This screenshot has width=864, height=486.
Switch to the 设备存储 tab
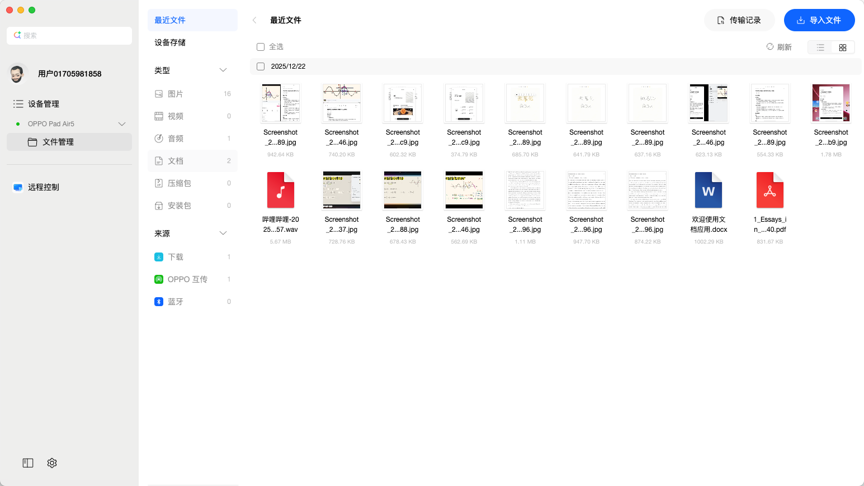point(169,42)
